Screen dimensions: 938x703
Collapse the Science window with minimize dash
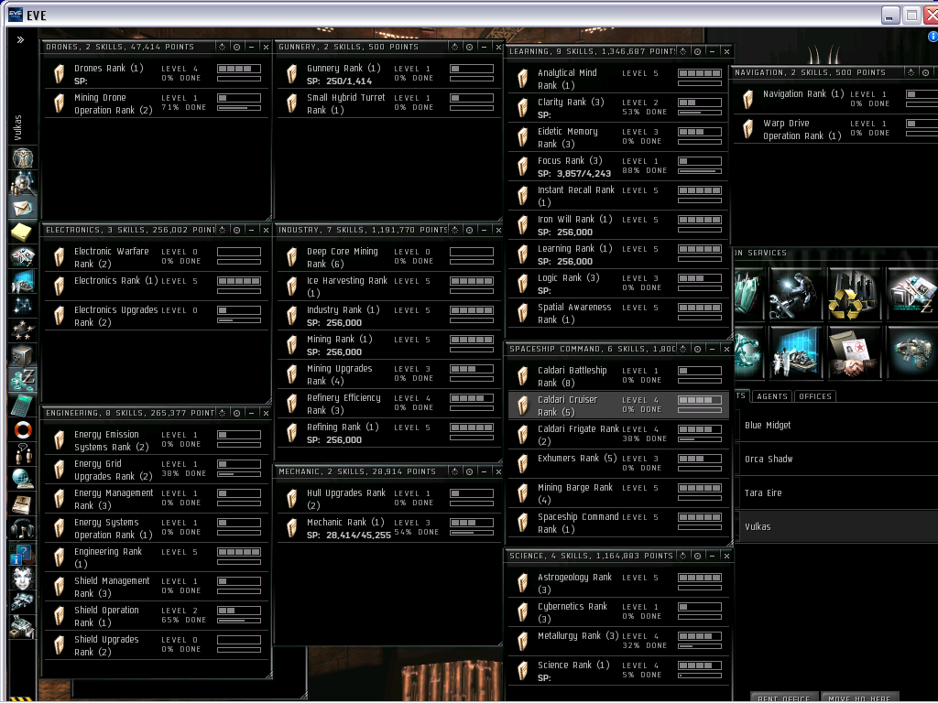coord(712,556)
